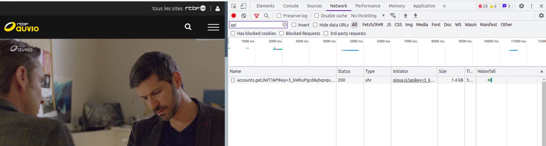Filter requests by Wasm
546x146 pixels.
pos(471,25)
